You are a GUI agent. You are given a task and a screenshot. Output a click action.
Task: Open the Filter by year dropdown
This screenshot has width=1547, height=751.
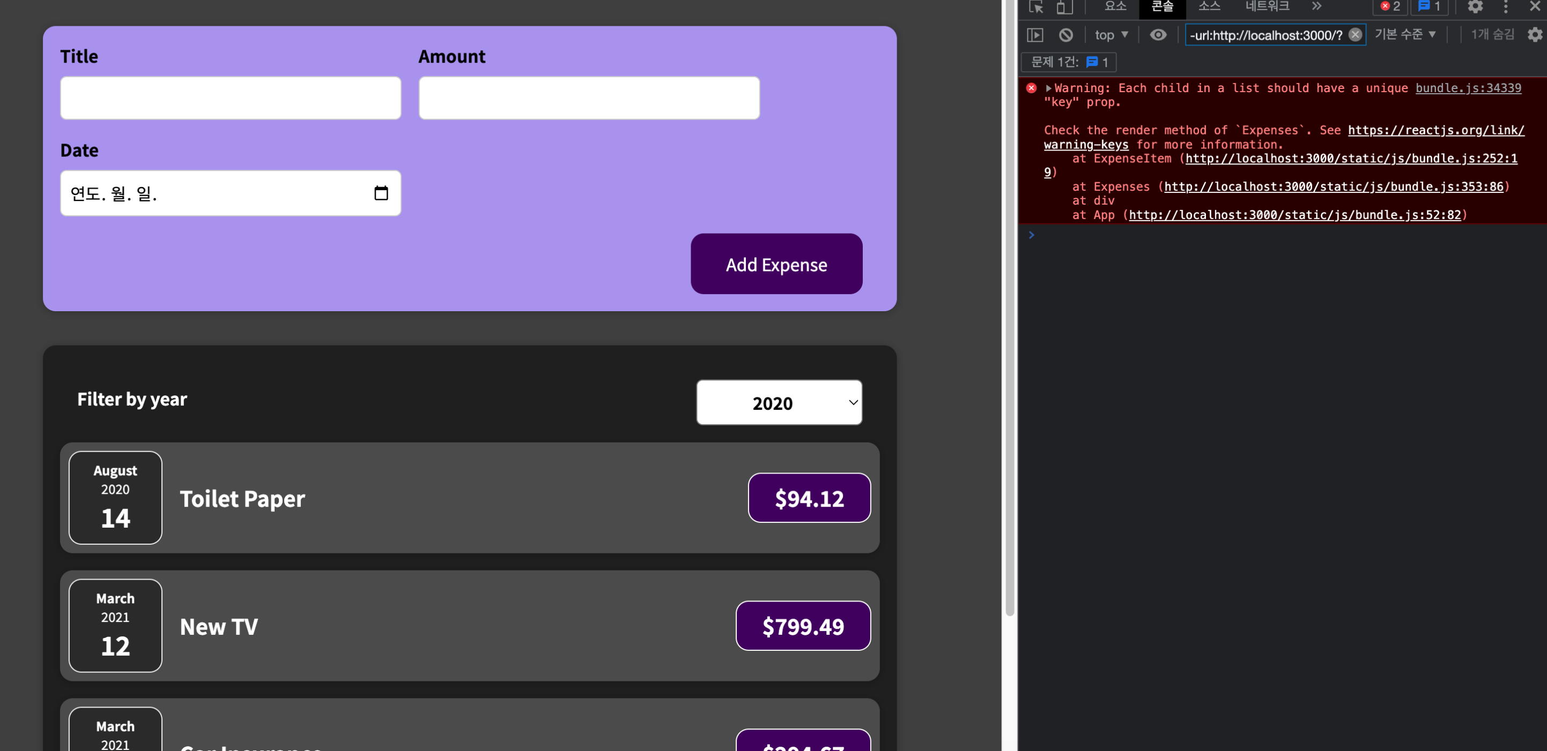[779, 402]
